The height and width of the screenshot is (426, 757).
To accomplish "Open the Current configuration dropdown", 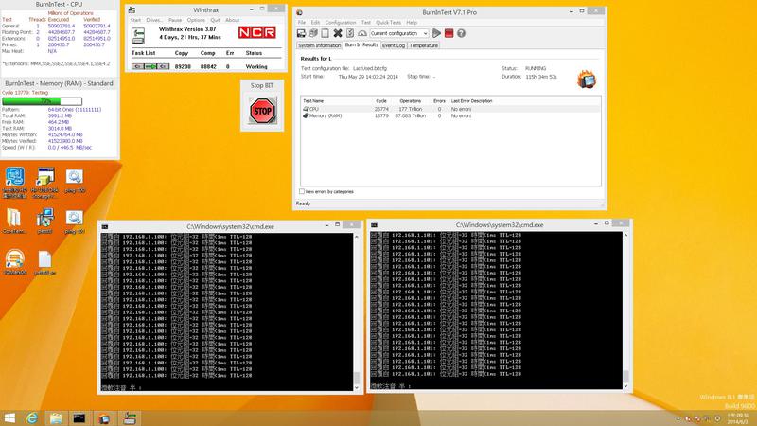I will pos(398,33).
